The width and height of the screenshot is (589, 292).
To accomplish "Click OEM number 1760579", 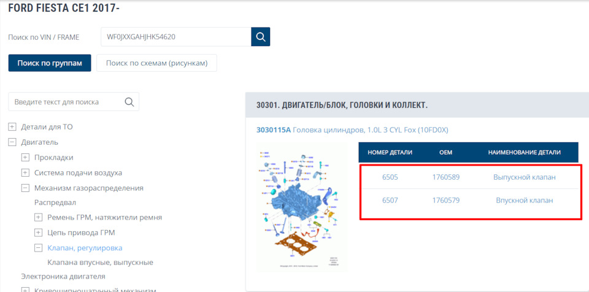I will (x=446, y=201).
